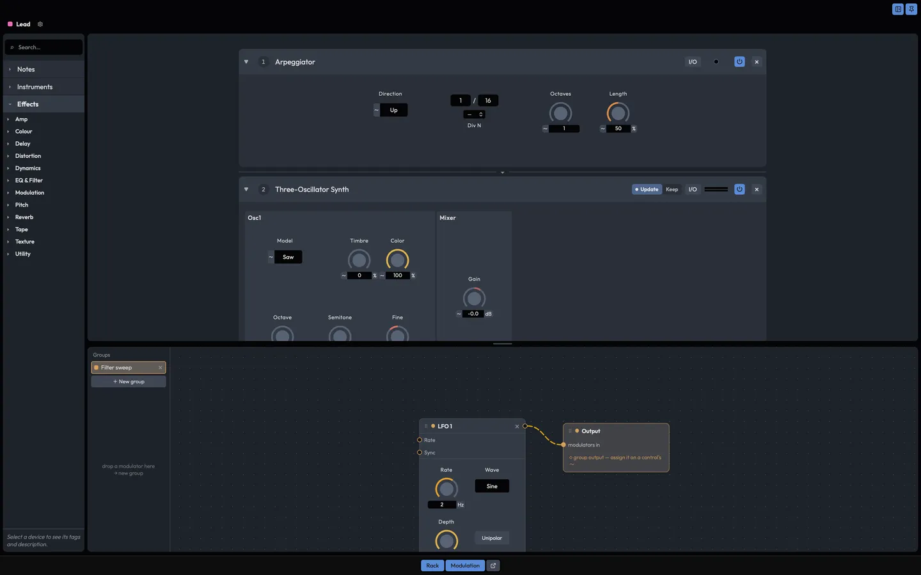Select the Keep option on the synth
Screen dimensions: 921x575
pos(672,189)
